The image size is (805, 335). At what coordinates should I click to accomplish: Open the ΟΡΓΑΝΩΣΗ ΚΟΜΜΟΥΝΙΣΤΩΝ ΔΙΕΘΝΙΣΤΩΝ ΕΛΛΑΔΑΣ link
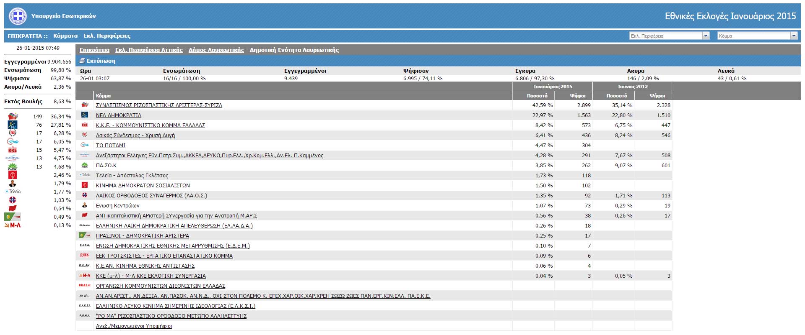tap(161, 286)
